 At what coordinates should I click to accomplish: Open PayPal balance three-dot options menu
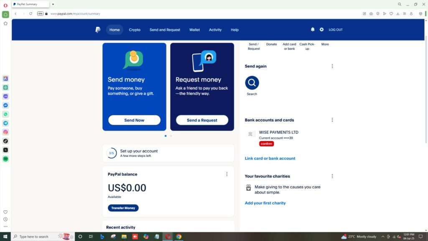(x=227, y=174)
